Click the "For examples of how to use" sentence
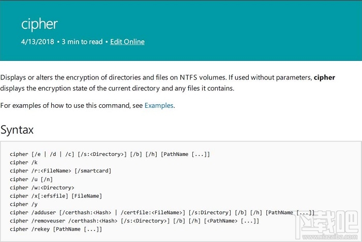 click(71, 105)
